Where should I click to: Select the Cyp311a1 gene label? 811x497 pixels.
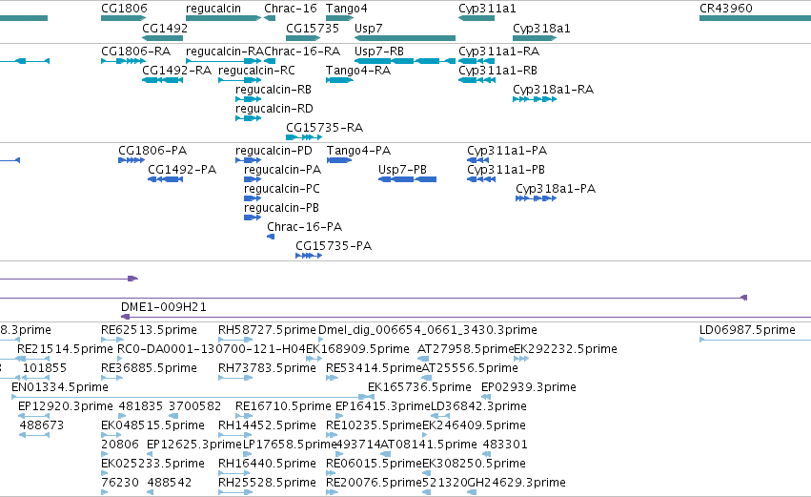coord(487,9)
